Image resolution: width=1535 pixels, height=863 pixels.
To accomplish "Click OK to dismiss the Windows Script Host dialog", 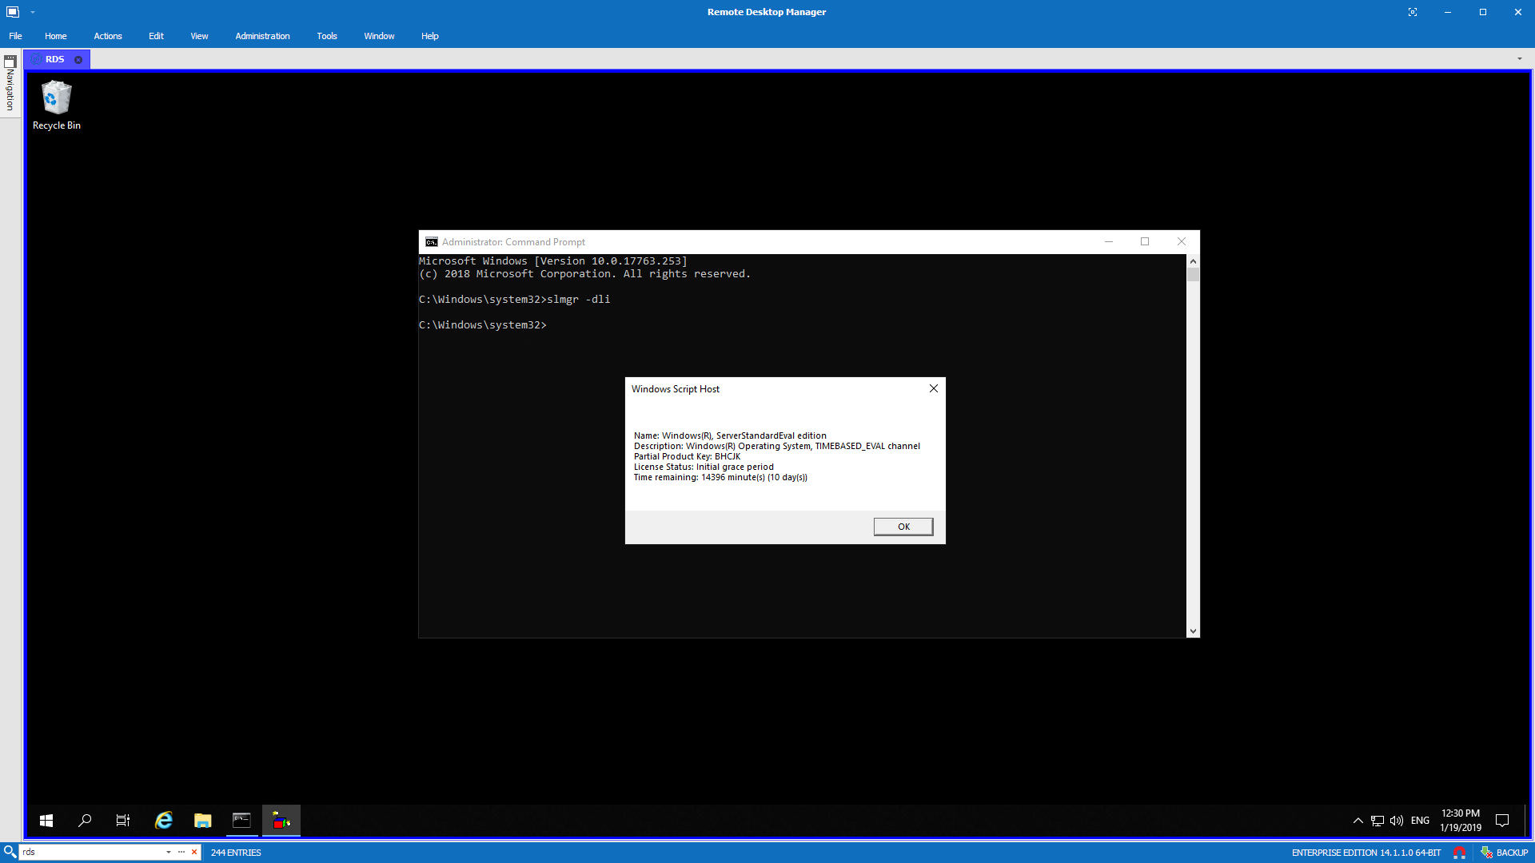I will click(903, 526).
